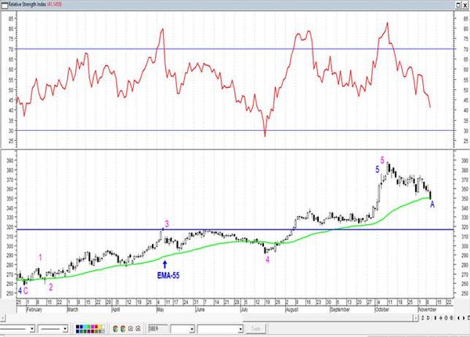Screen dimensions: 470x337
Task: Pick the yellow swatch in color palette
Action: point(100,326)
